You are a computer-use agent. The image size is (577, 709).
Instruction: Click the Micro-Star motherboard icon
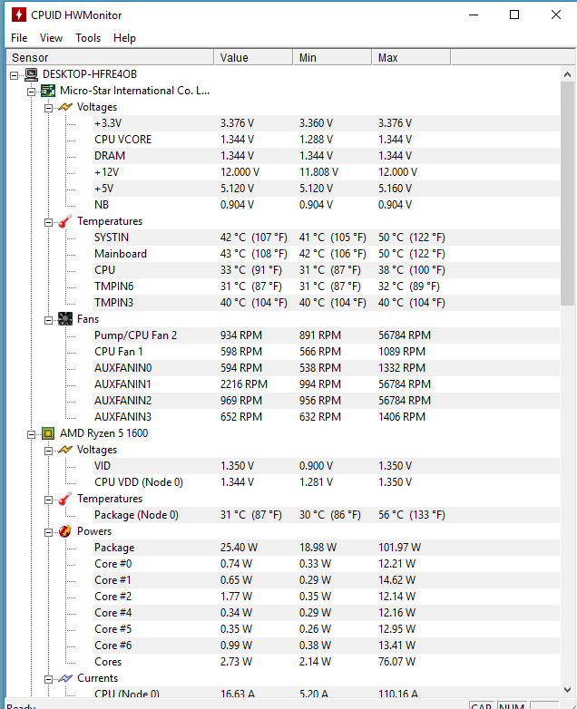(48, 91)
